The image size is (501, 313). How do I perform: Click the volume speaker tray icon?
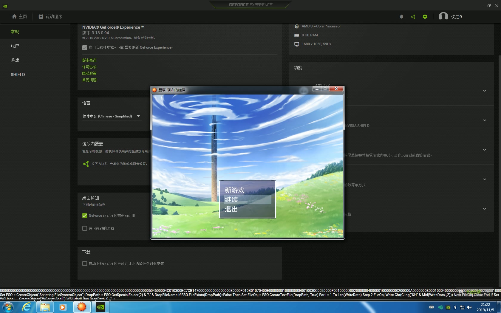coord(469,307)
